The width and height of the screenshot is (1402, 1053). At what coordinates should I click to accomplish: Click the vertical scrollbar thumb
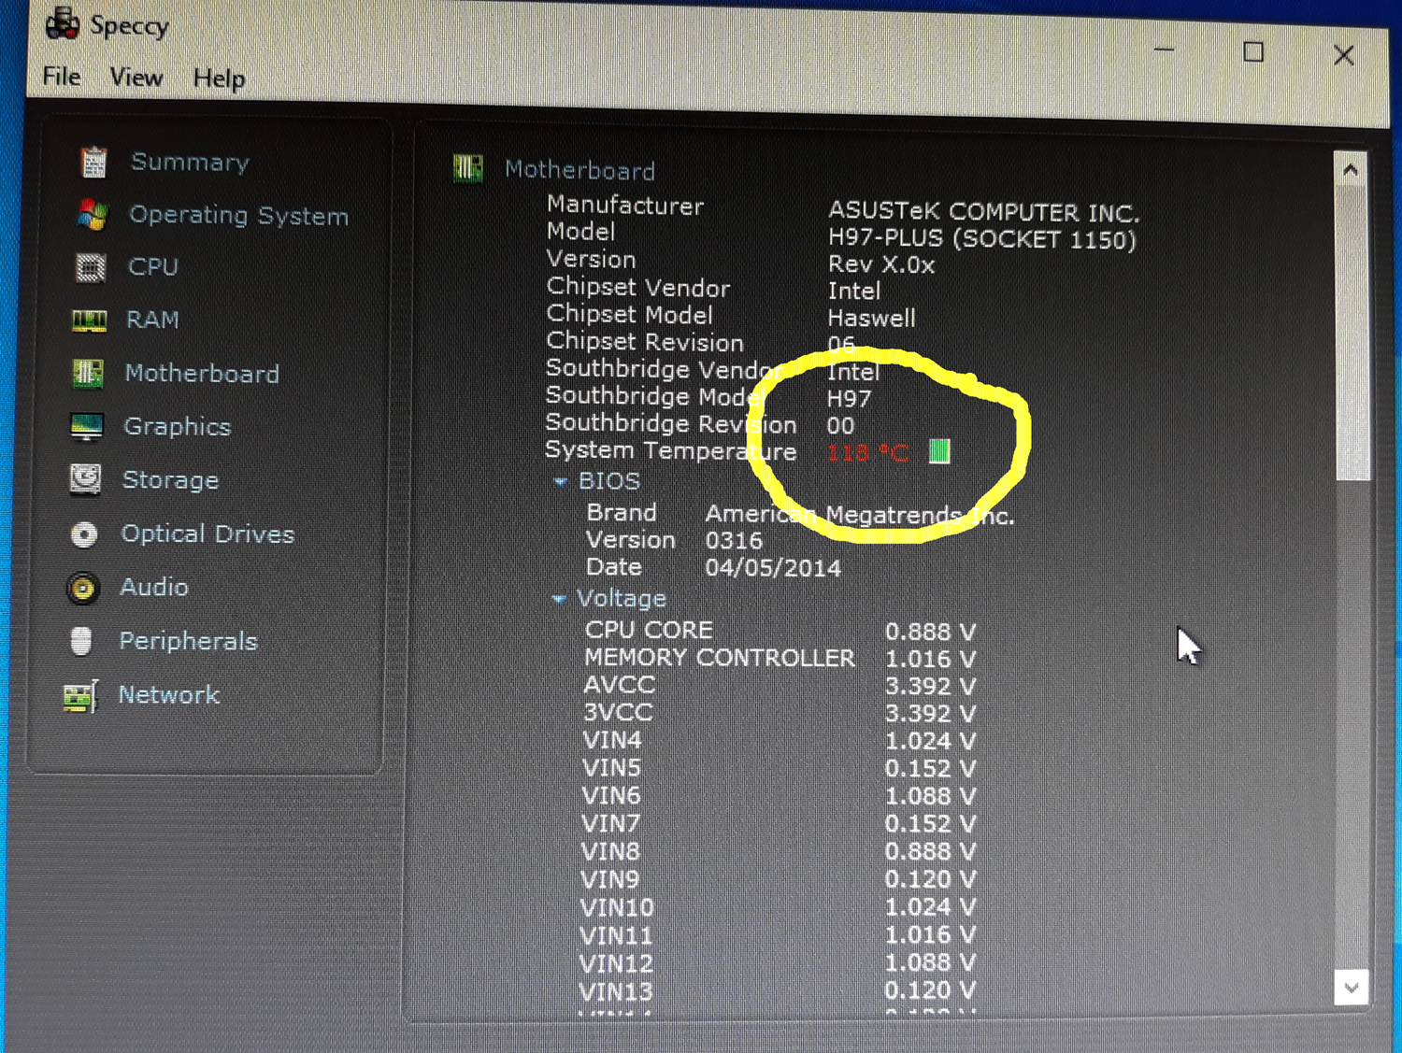1352,332
